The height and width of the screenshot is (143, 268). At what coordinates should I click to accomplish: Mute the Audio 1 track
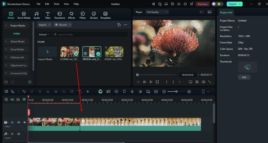click(19, 134)
